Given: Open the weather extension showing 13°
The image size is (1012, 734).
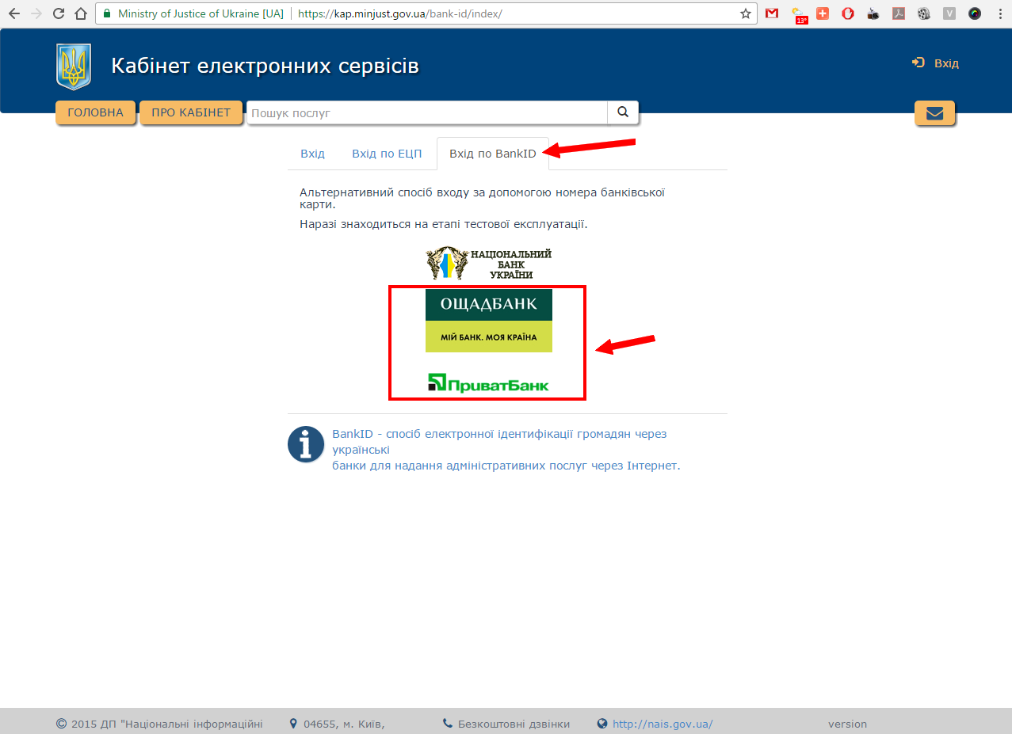Looking at the screenshot, I should (799, 14).
